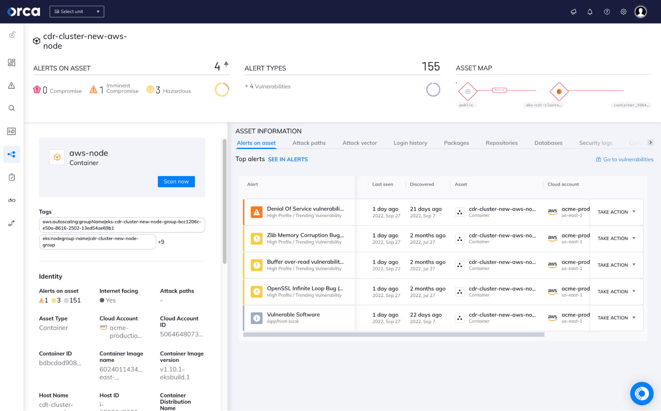661x411 pixels.
Task: Open TAKE ACTION menu on Vulnerable Software row
Action: (x=616, y=318)
